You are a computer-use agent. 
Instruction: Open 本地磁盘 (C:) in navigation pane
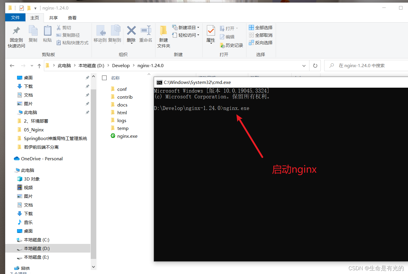(x=33, y=240)
